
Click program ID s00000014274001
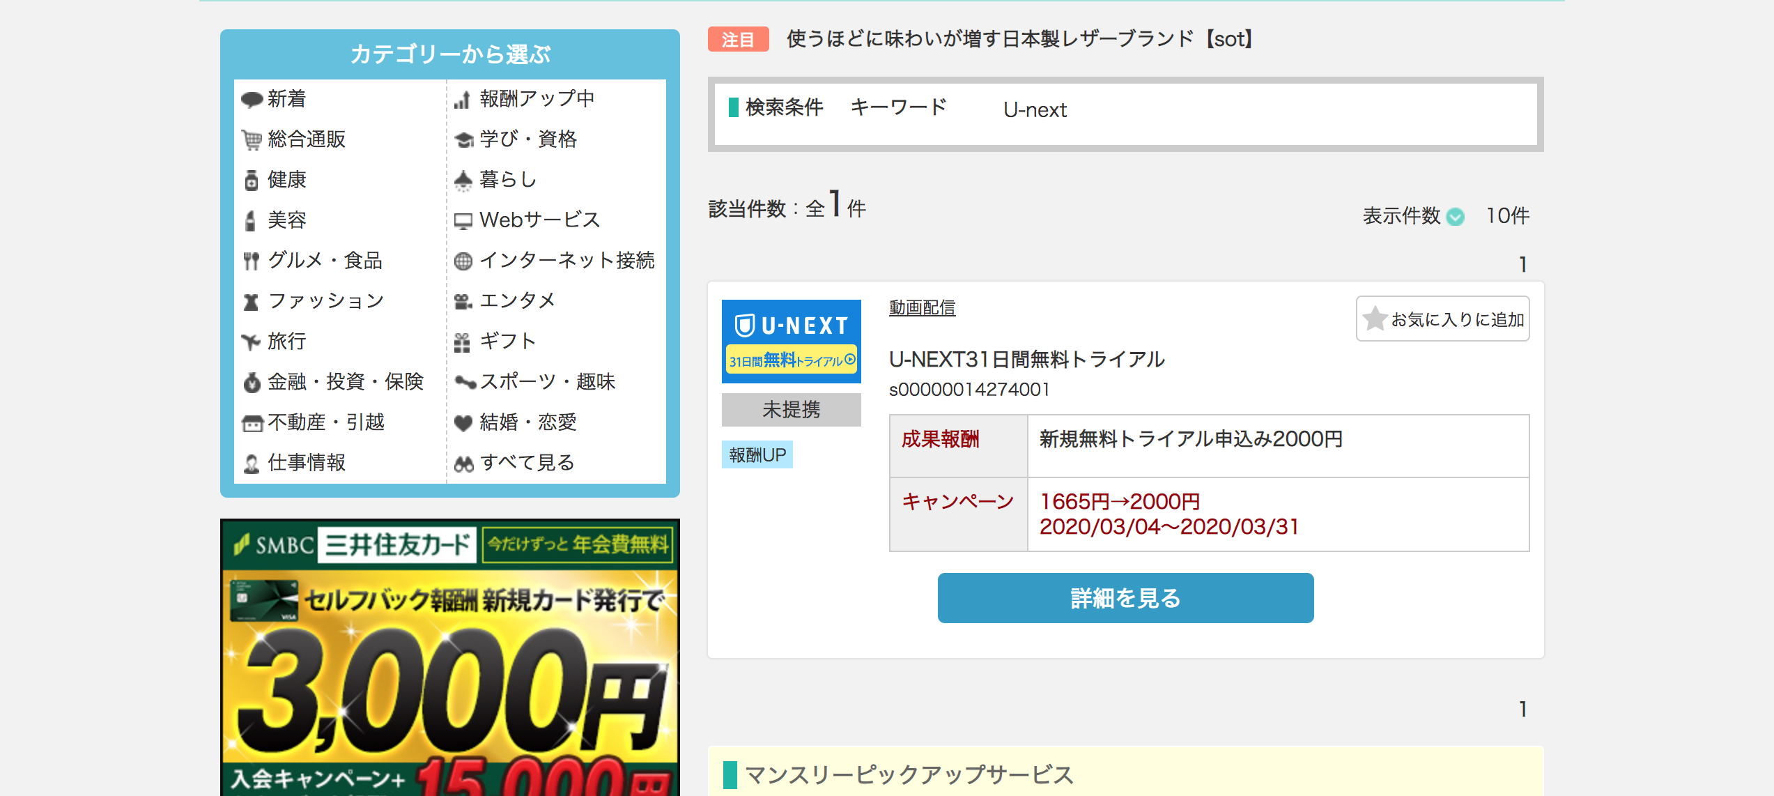point(969,390)
